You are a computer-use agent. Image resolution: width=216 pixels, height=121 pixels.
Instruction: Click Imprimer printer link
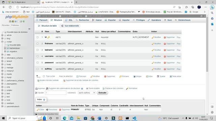[40, 88]
